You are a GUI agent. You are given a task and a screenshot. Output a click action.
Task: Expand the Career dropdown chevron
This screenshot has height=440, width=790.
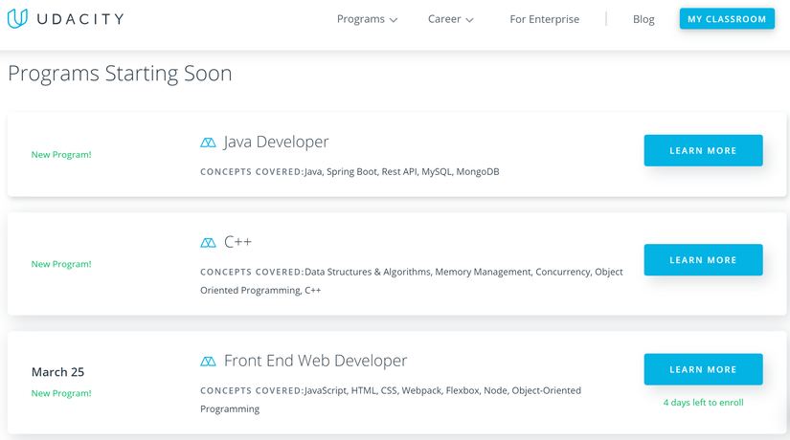[469, 20]
